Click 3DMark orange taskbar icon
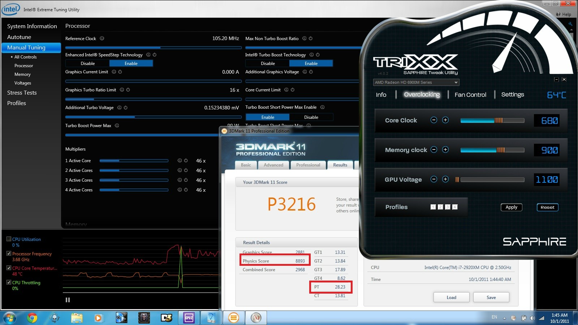Viewport: 578px width, 325px height. [x=234, y=318]
